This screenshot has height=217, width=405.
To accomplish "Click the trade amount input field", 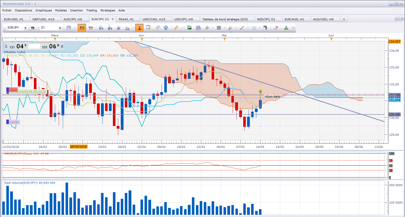I will pyautogui.click(x=34, y=46).
